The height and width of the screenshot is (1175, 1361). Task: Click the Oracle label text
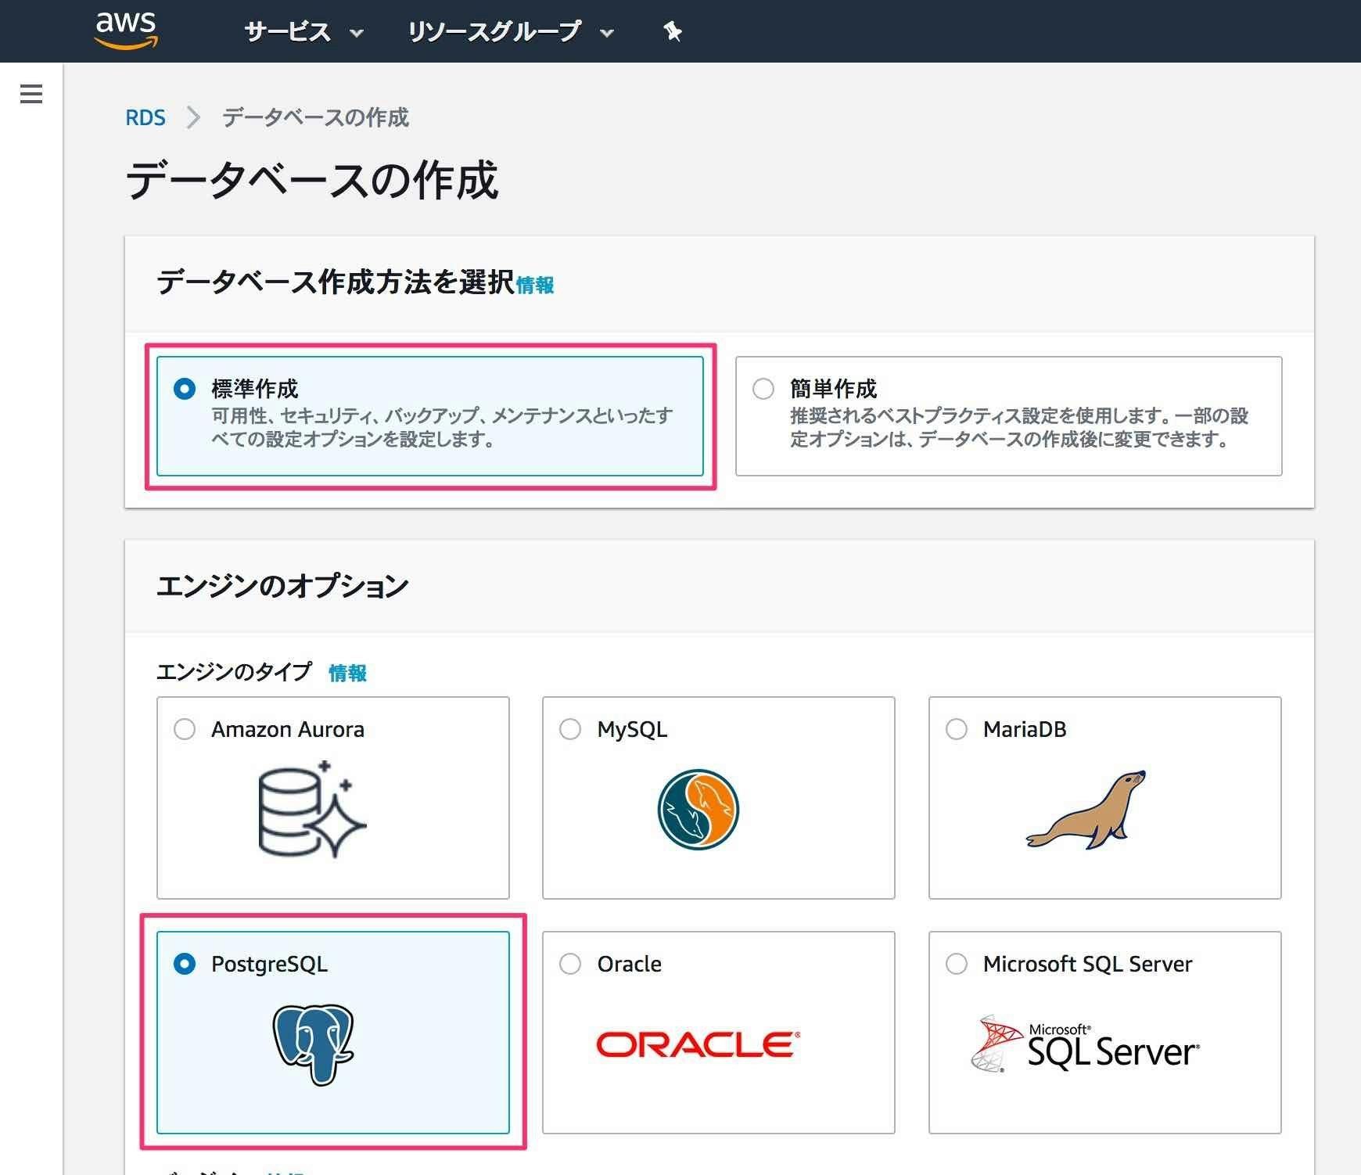click(629, 964)
